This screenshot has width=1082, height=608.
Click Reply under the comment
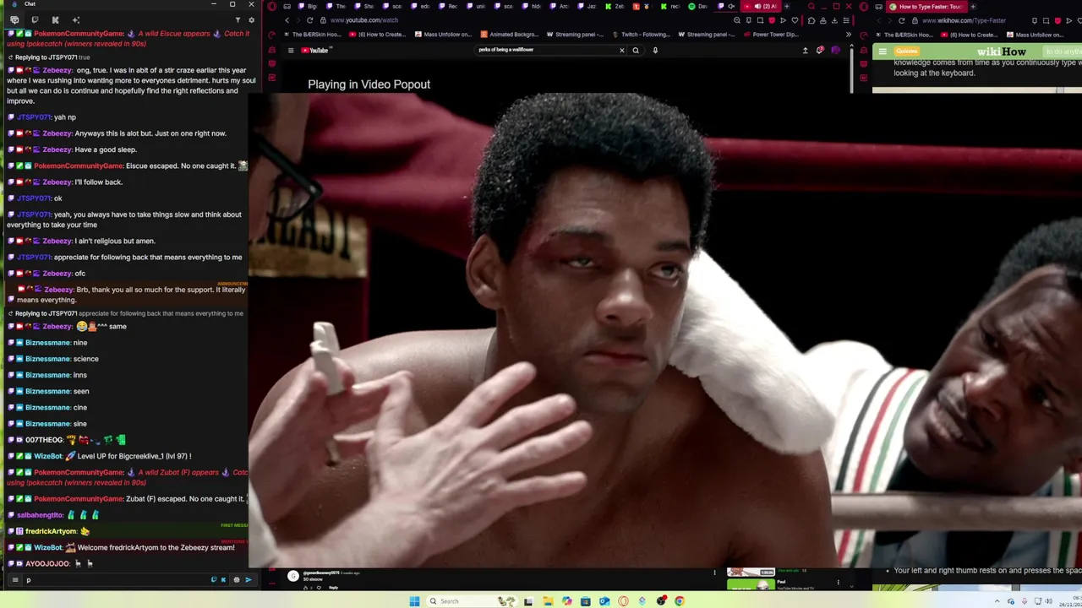click(333, 588)
